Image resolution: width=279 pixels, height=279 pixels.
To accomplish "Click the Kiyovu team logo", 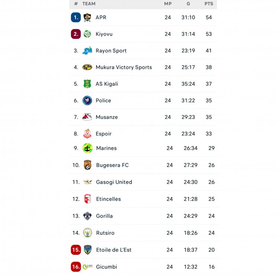I will tap(87, 34).
